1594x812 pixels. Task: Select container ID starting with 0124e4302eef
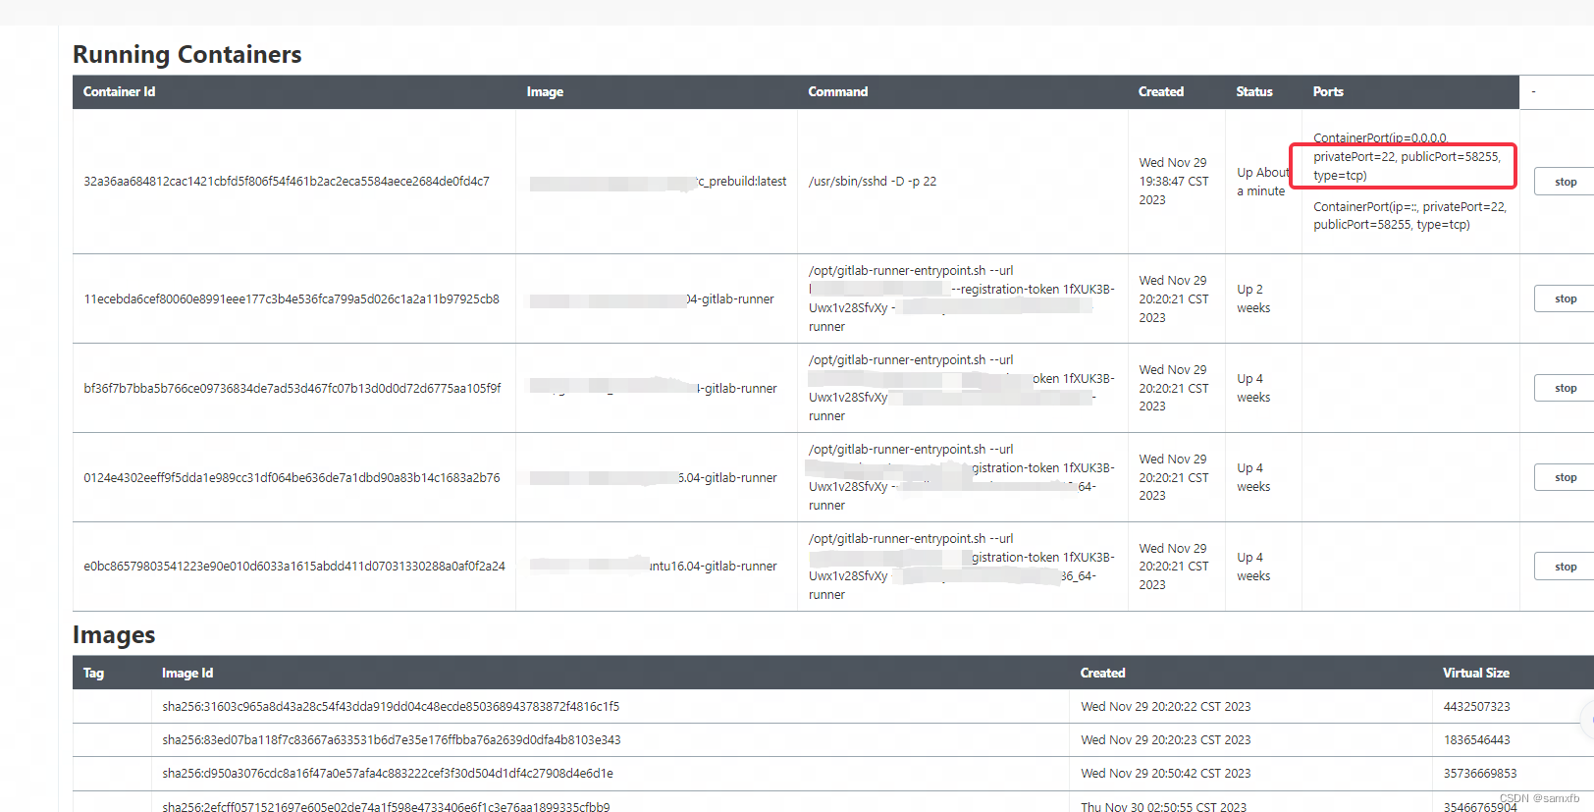[x=292, y=477]
